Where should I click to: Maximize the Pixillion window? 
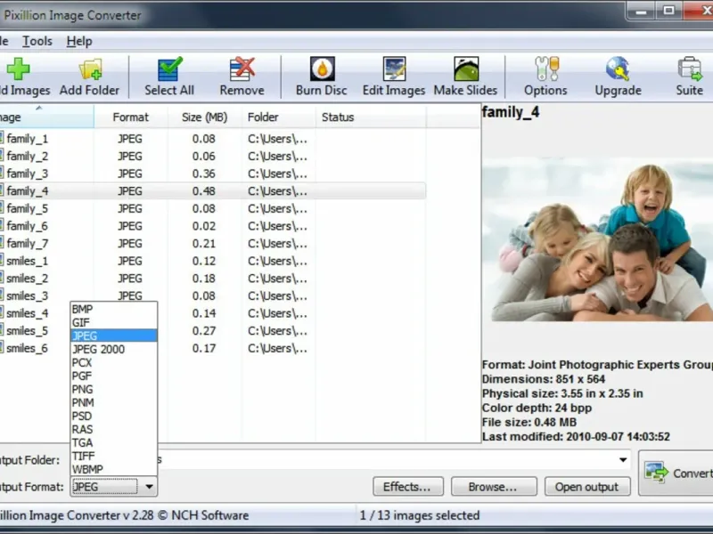click(x=668, y=10)
